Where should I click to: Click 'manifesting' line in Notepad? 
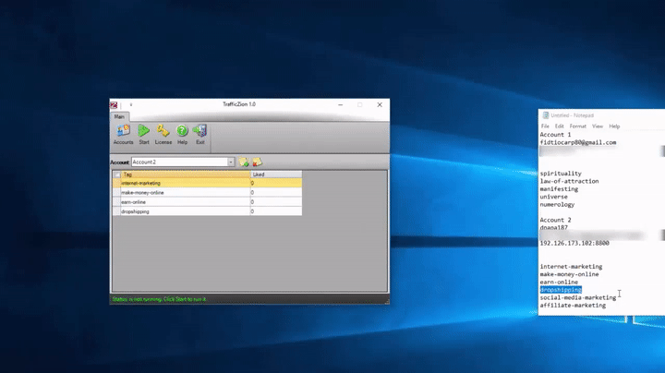point(559,189)
